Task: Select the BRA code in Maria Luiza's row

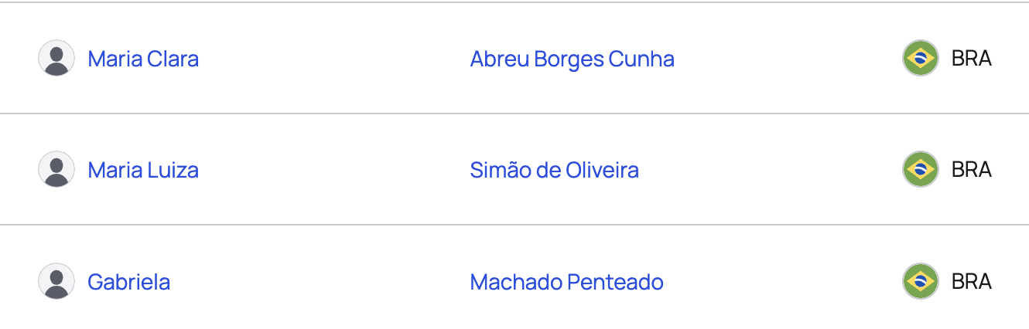Action: click(972, 170)
